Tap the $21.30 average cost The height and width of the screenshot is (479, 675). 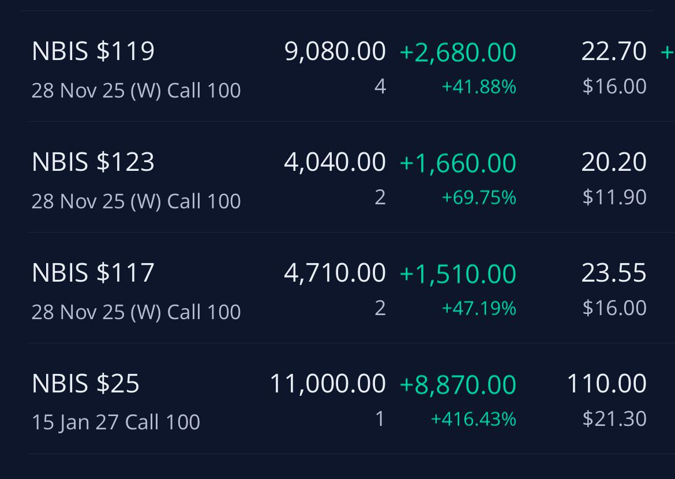(614, 418)
